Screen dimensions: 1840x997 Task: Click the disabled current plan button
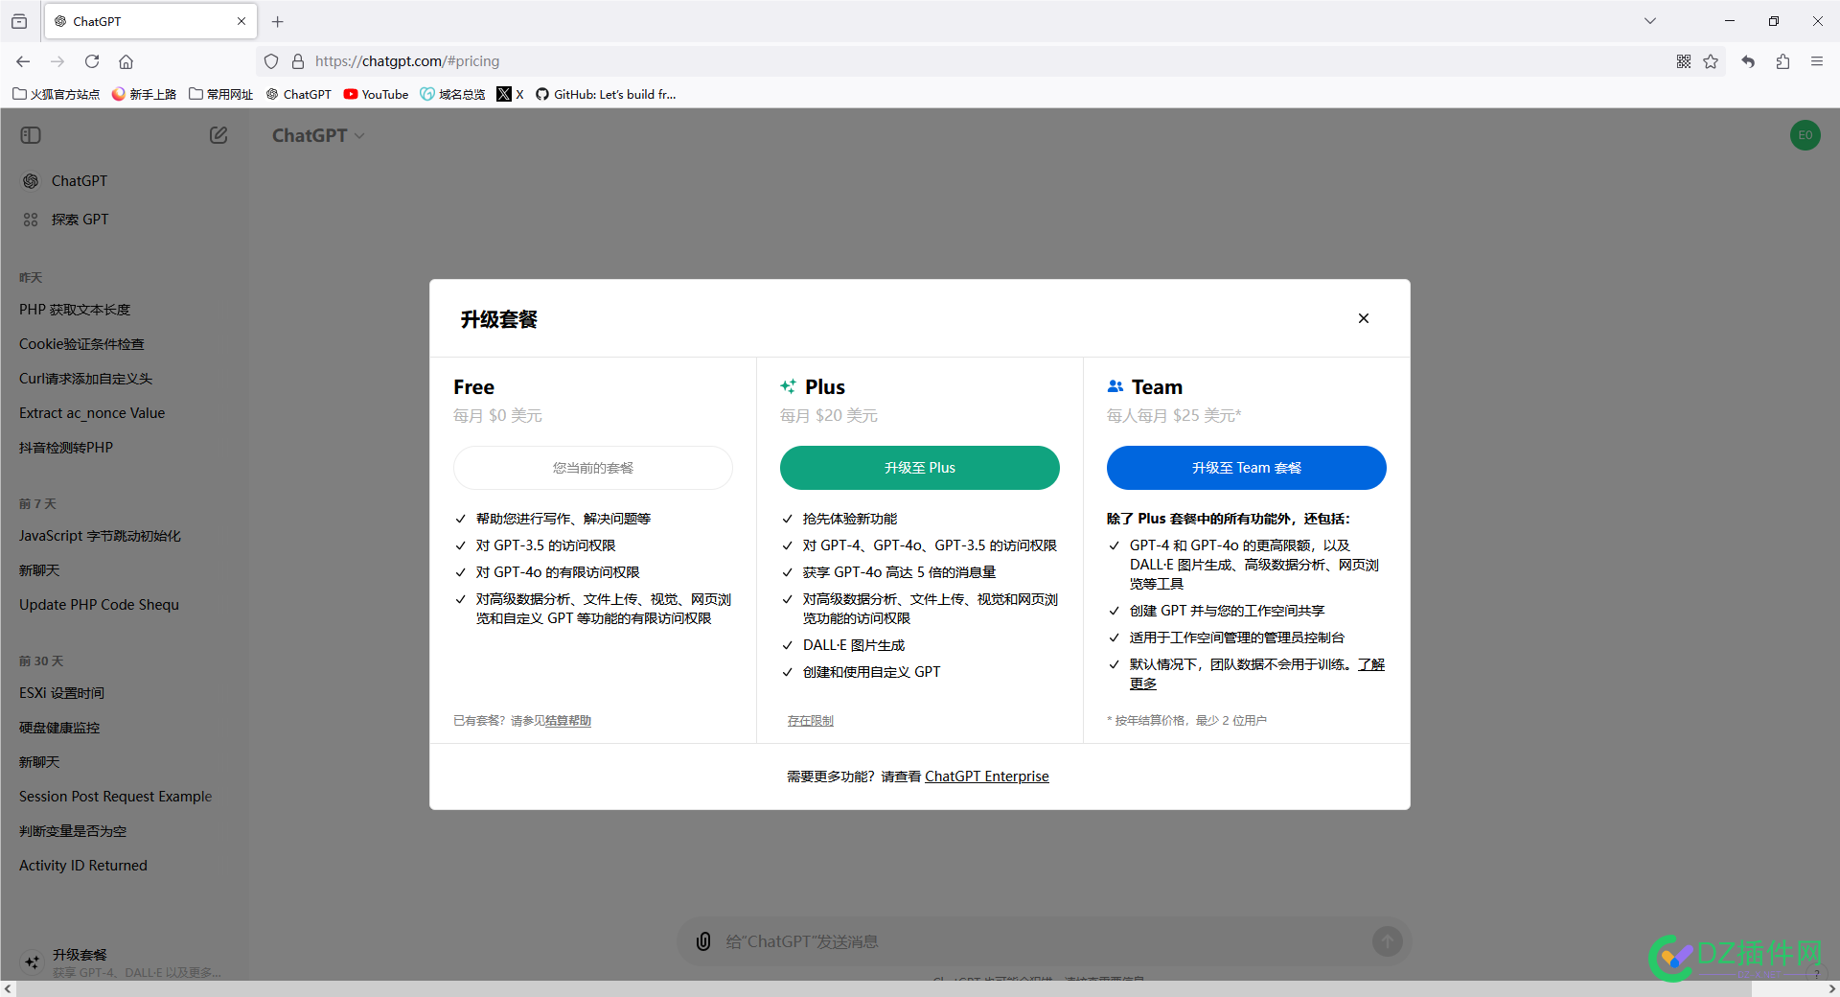pyautogui.click(x=592, y=468)
